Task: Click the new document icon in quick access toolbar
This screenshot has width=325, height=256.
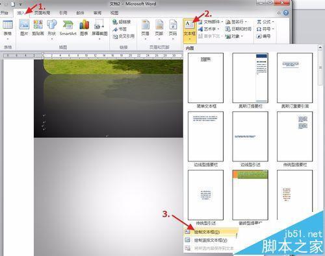Action: tap(13, 4)
